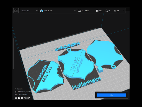
Task: Click the edit pencil icon beside object name
Action: click(16, 92)
